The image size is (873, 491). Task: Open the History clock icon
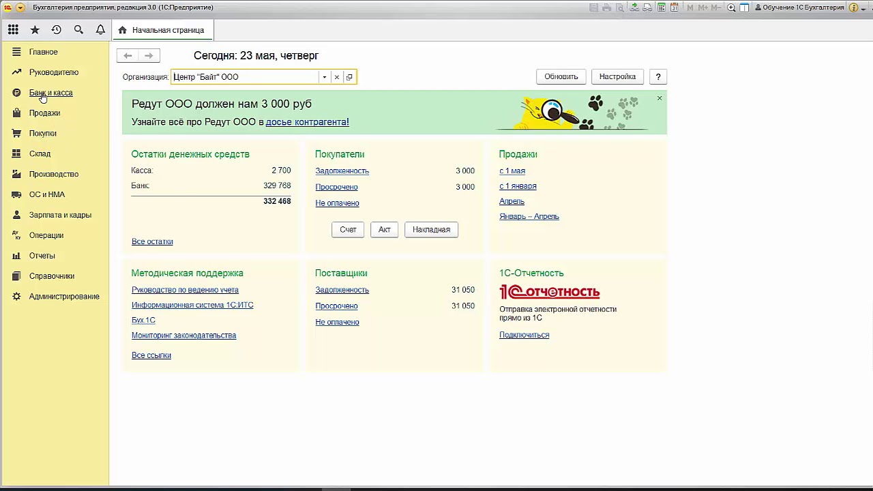click(57, 30)
